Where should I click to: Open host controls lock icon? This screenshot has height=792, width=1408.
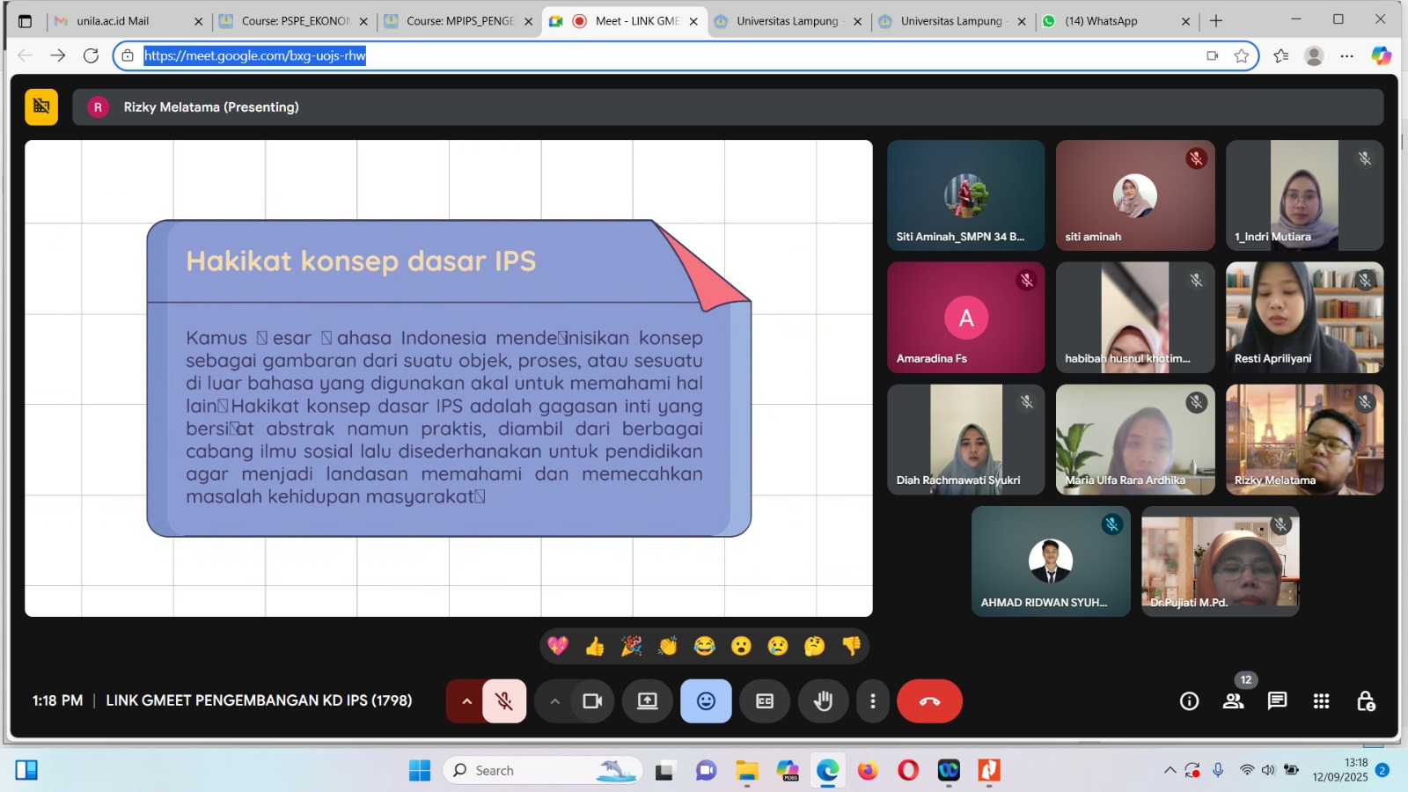(x=1366, y=701)
